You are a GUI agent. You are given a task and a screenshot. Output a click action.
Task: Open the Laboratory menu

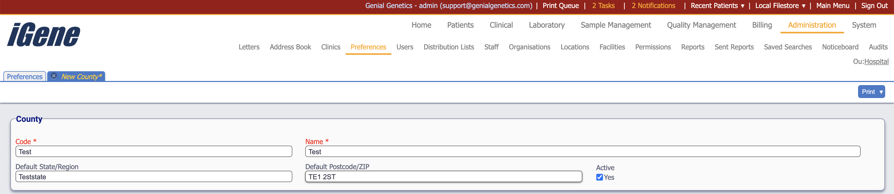pos(547,25)
